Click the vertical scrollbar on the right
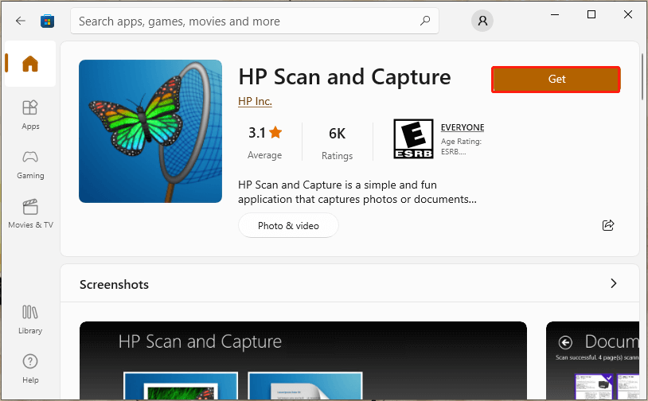 pos(642,77)
